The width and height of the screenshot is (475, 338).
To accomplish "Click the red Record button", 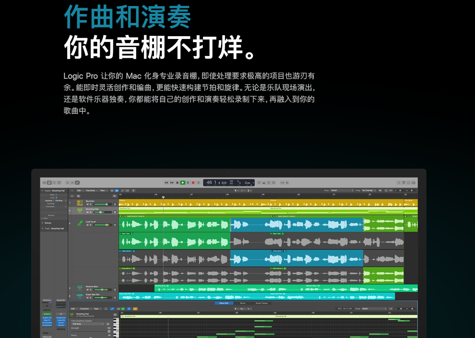I will (x=193, y=182).
